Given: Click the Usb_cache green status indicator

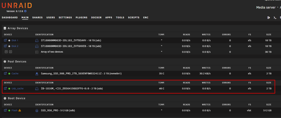Looking at the screenshot, I should click(x=9, y=88).
